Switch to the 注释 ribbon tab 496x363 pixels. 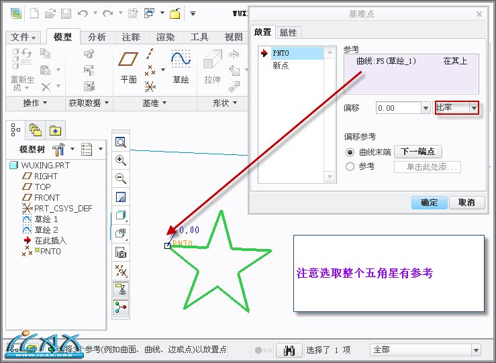131,38
